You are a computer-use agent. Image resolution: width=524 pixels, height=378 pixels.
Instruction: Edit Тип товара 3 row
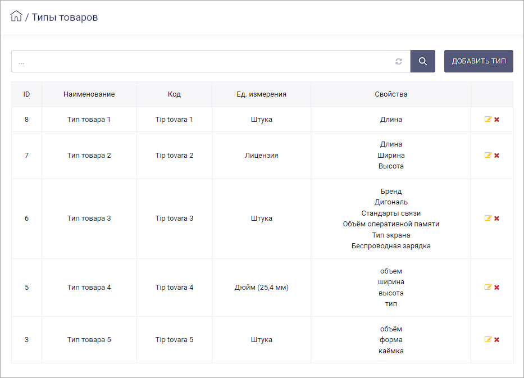(488, 218)
